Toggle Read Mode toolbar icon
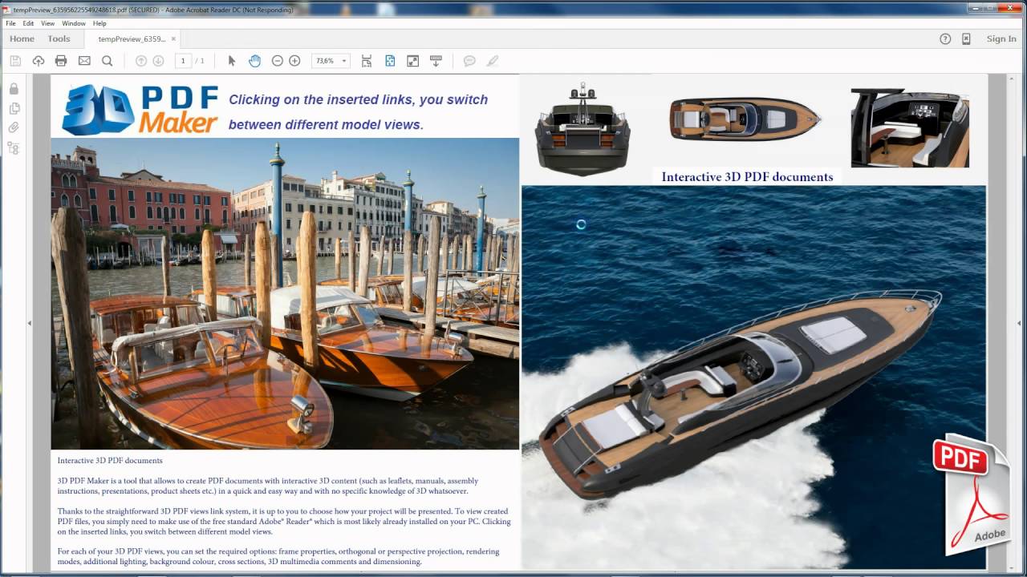 click(x=436, y=61)
